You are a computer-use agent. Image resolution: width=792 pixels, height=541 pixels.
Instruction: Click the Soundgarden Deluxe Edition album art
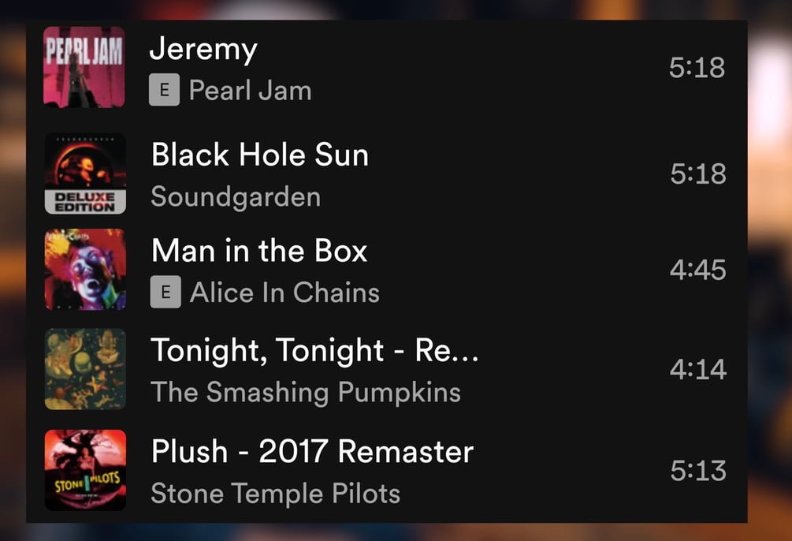[85, 173]
